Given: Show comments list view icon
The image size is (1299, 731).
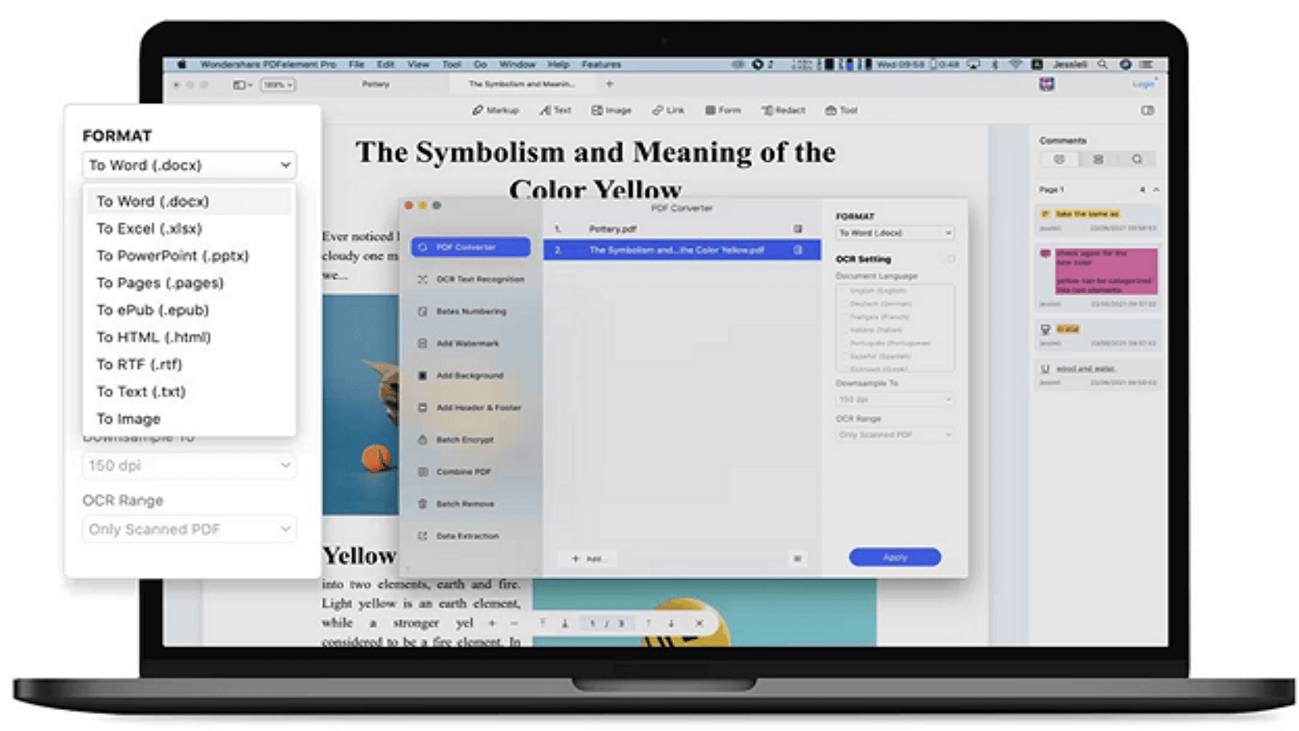Looking at the screenshot, I should coord(1059,160).
